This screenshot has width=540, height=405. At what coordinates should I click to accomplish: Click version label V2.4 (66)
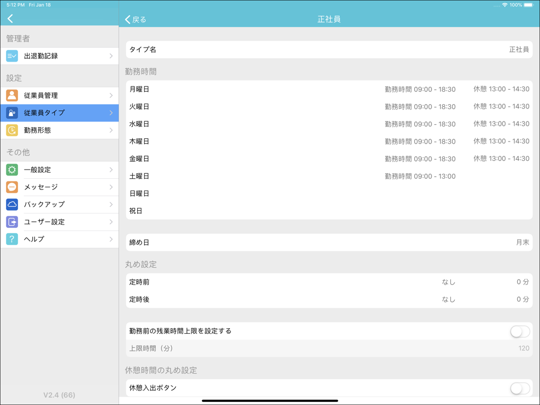tap(59, 395)
